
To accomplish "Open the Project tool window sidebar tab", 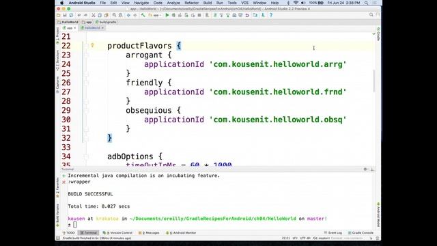I will (x=57, y=35).
